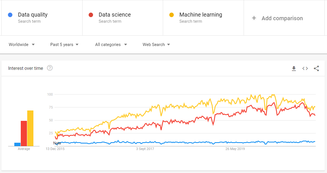The image size is (327, 173).
Task: Expand the Past 5 years dropdown
Action: [x=64, y=45]
